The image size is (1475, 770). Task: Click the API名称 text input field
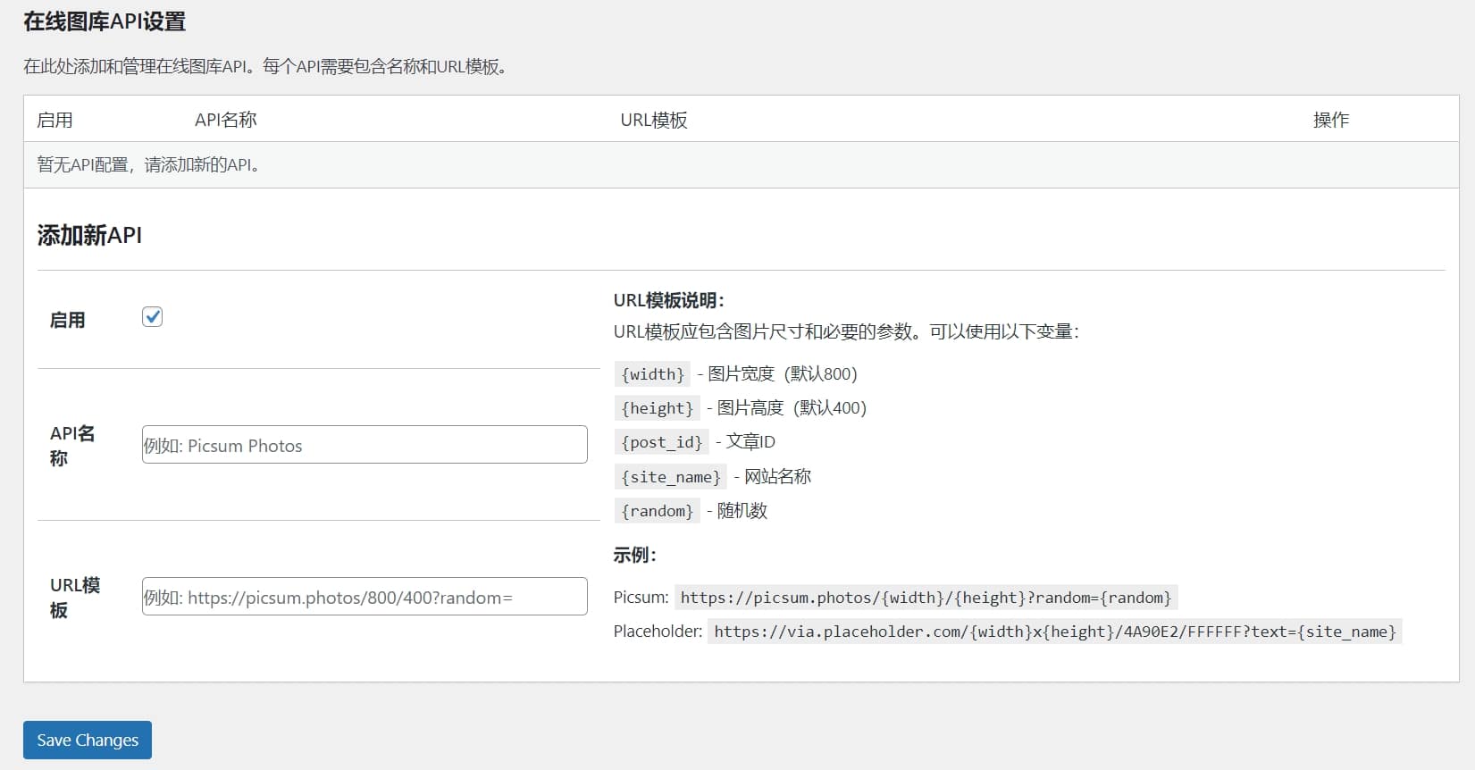point(365,445)
